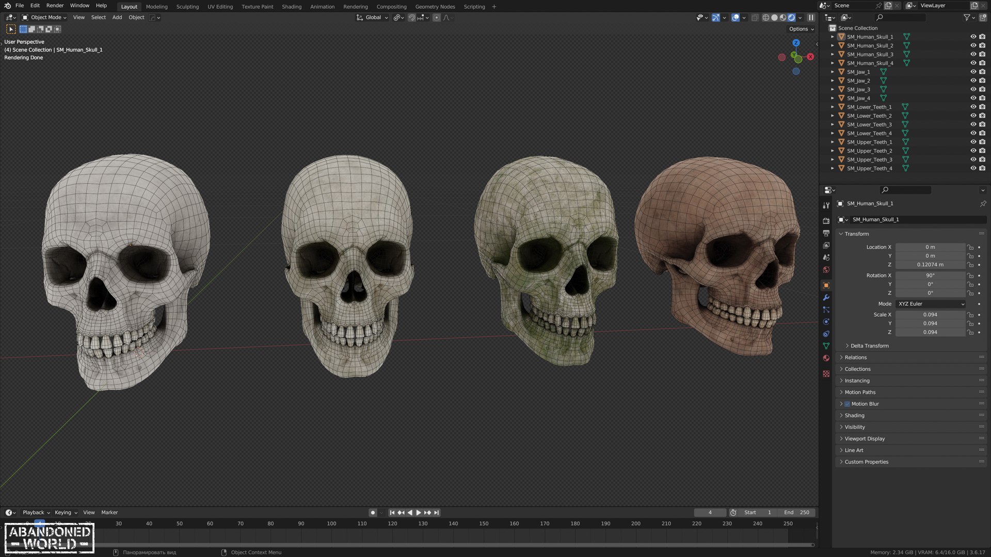
Task: Switch to solid viewport shading
Action: click(774, 18)
